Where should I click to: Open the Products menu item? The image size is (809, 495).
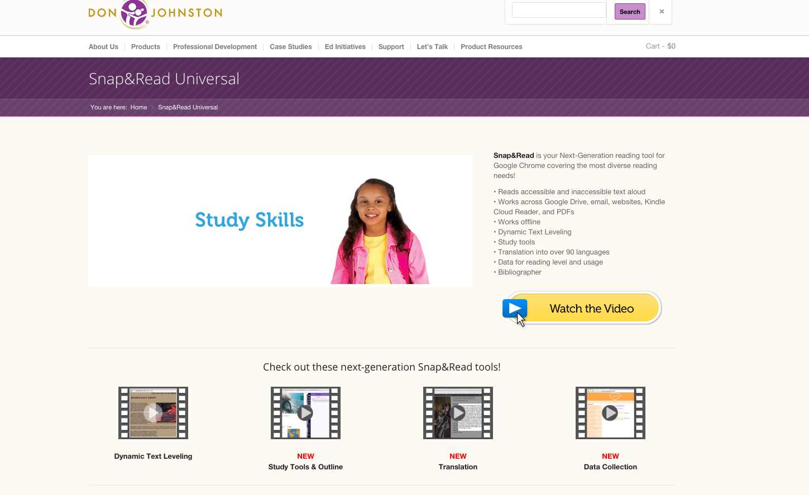coord(146,47)
